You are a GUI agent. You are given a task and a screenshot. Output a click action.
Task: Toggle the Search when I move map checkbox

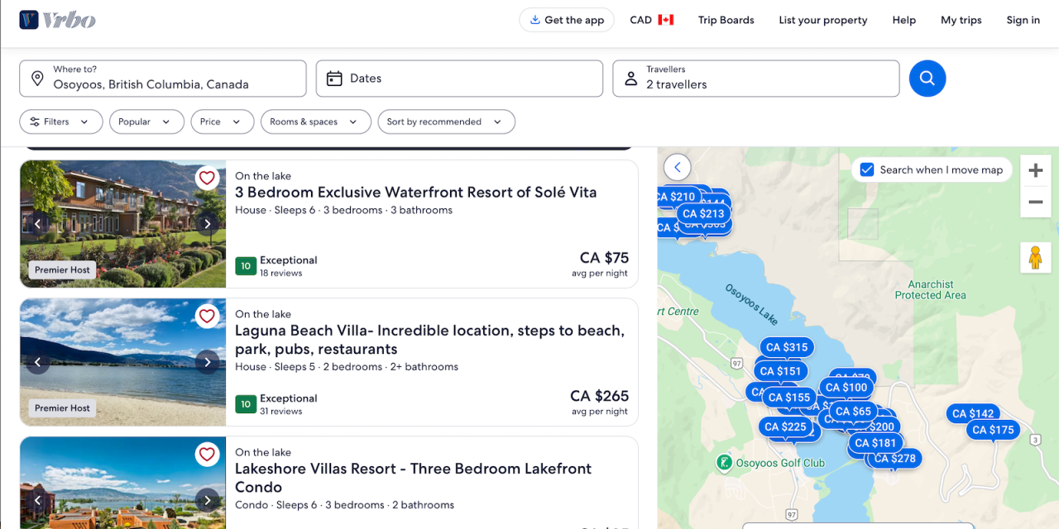[x=866, y=169]
